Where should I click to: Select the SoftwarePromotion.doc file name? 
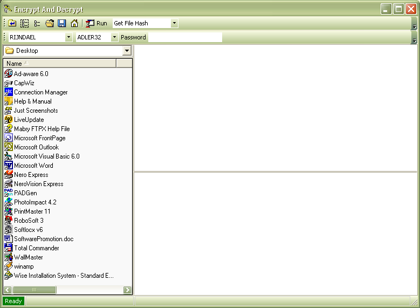44,239
